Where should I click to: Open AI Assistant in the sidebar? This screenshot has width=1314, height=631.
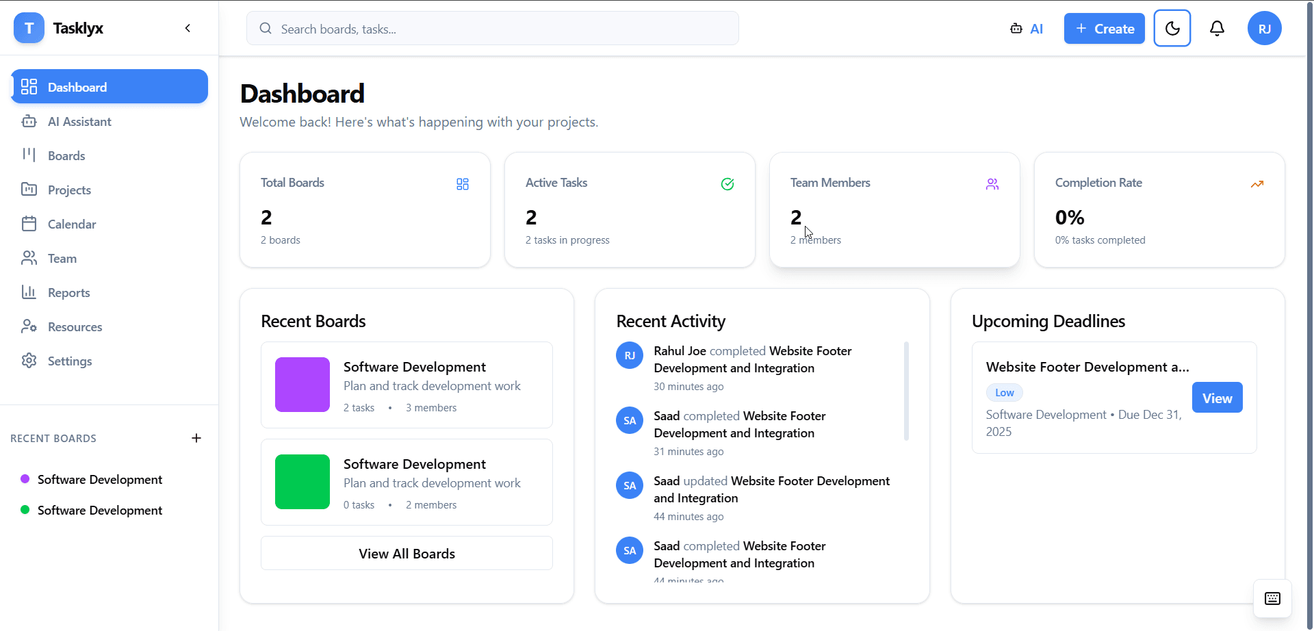tap(109, 121)
